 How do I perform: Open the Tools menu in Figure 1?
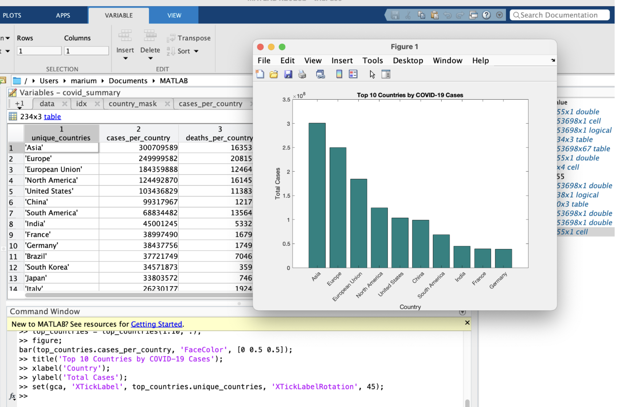[x=373, y=61]
